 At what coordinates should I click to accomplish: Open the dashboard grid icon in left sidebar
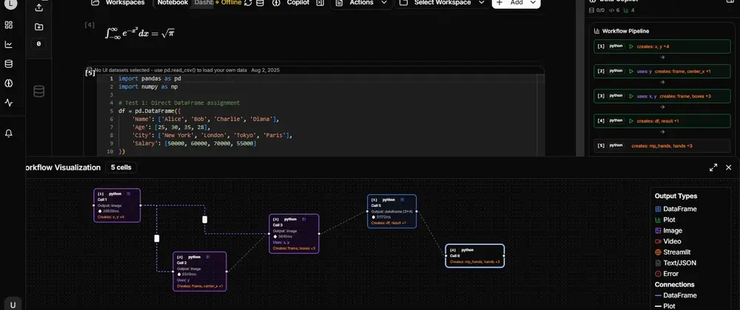(8, 25)
